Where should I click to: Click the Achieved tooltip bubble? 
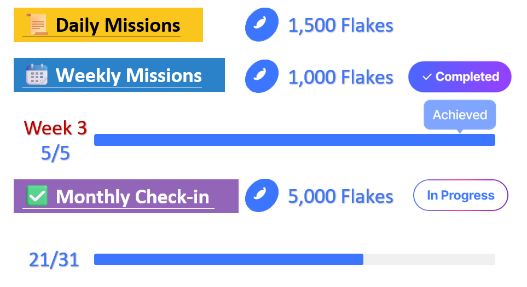[460, 115]
